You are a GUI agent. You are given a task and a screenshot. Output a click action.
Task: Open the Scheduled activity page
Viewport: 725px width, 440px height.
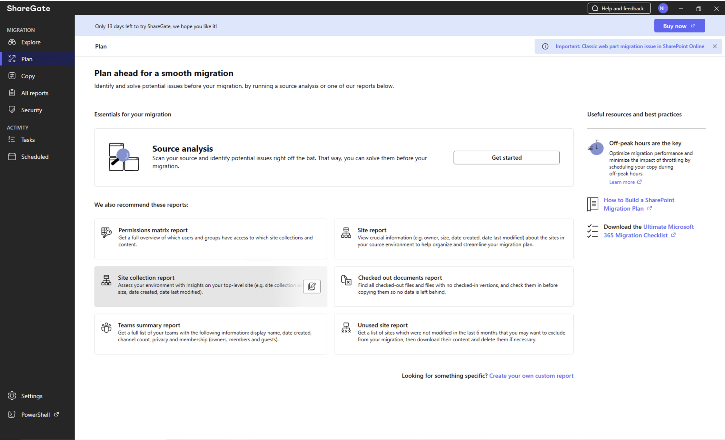(x=37, y=156)
